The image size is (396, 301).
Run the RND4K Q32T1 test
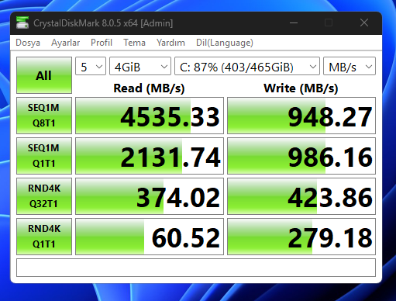click(44, 196)
